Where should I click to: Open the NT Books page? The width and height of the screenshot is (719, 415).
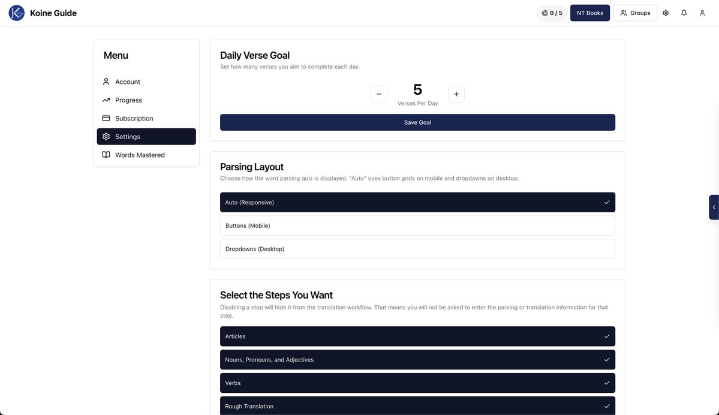click(x=589, y=13)
